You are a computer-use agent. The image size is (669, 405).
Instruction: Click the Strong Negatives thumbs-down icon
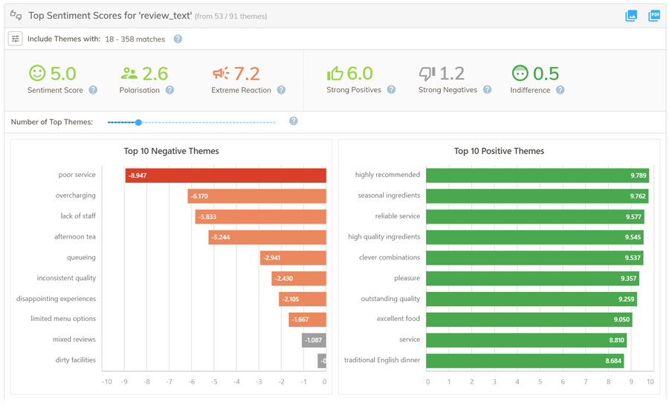click(x=427, y=74)
